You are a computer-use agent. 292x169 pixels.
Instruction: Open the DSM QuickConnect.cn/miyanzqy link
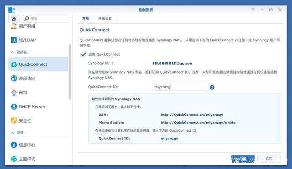click(x=192, y=114)
